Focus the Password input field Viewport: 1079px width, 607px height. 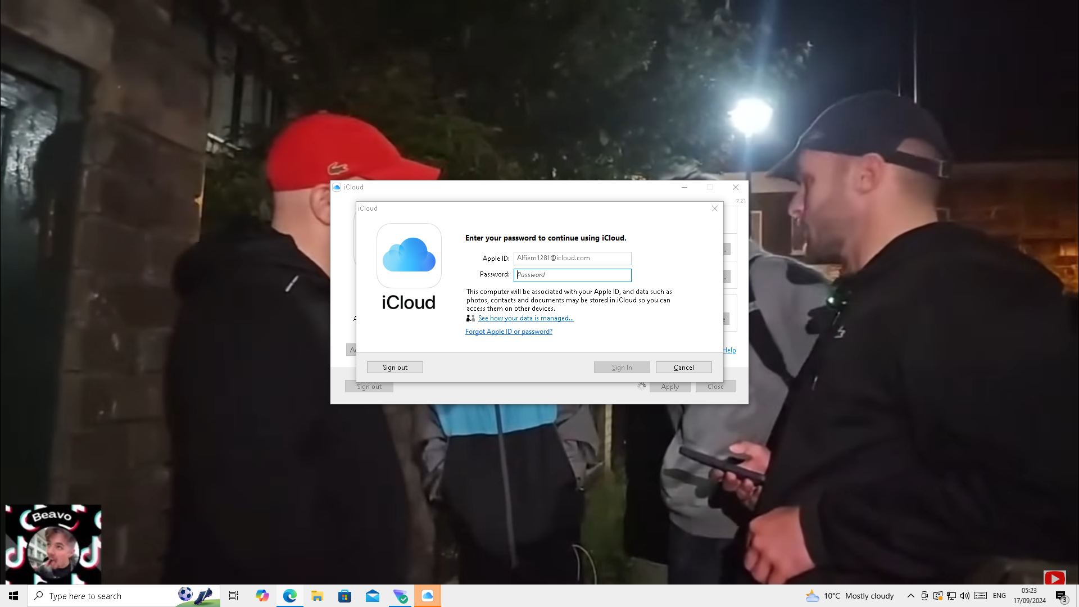572,275
